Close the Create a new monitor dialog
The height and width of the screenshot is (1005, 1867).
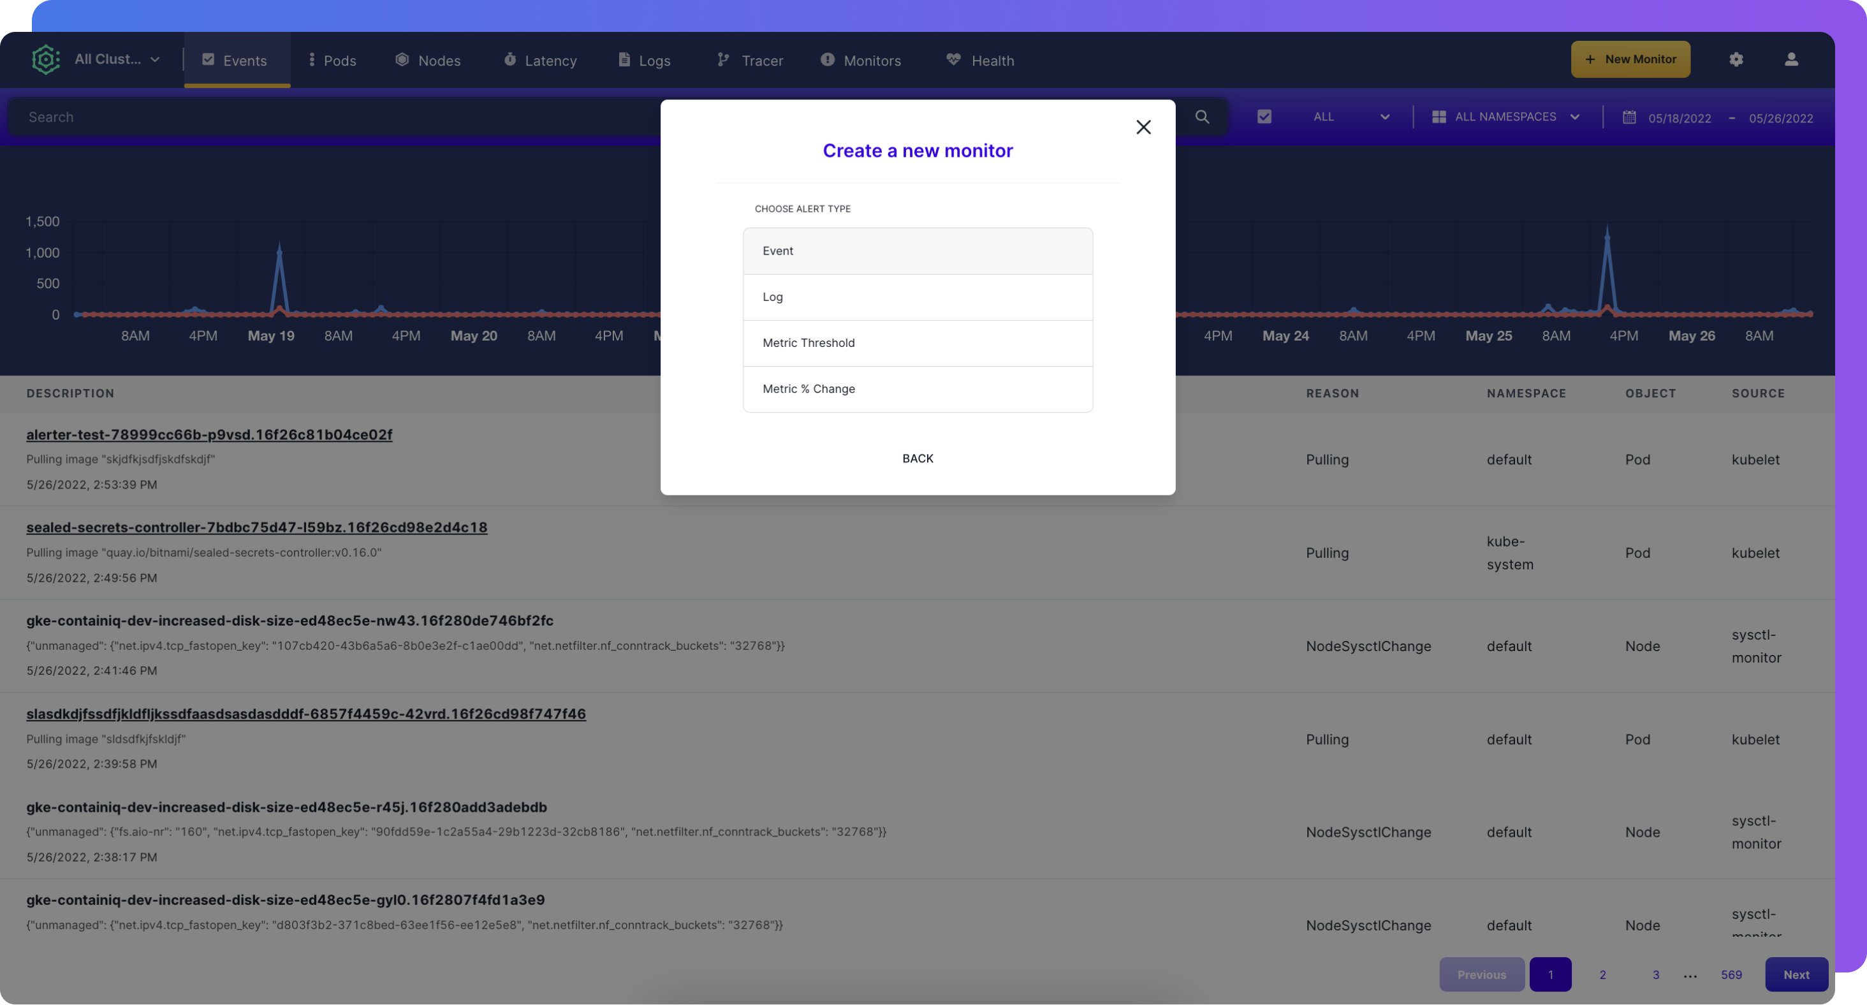pos(1143,128)
